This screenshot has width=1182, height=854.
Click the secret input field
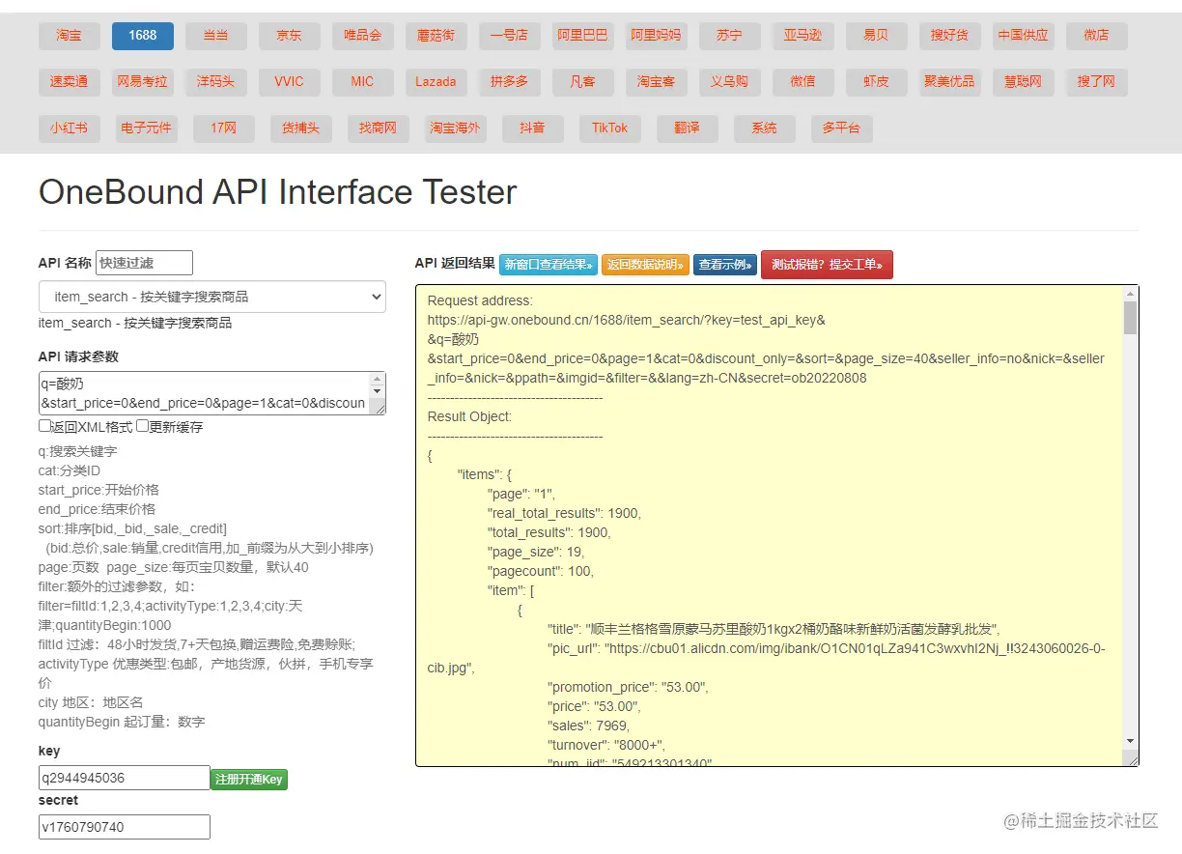[x=125, y=827]
